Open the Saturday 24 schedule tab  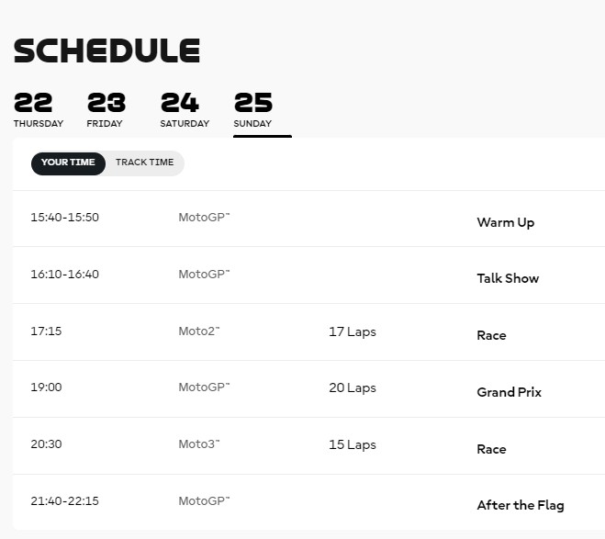tap(184, 109)
